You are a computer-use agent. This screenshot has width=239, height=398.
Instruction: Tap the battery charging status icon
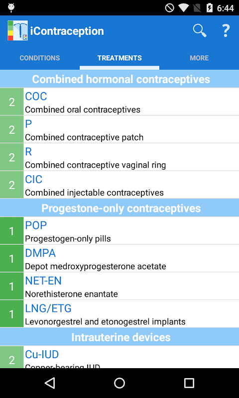(210, 8)
